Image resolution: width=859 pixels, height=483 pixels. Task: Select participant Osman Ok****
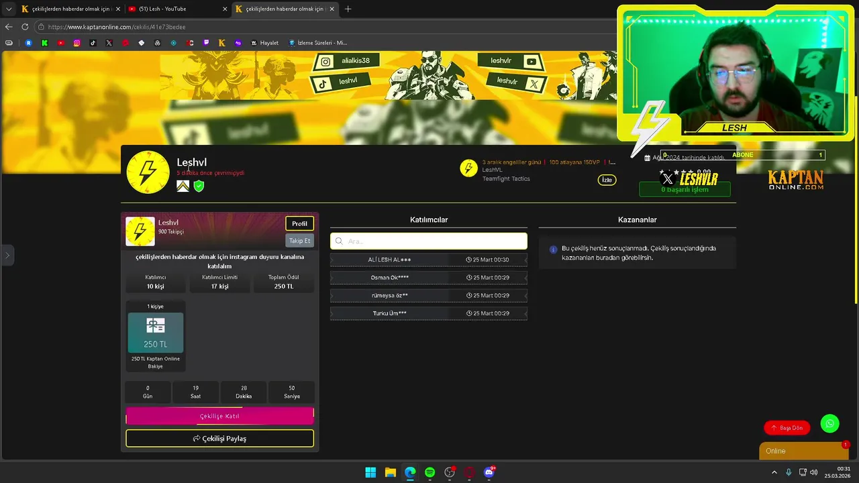428,277
